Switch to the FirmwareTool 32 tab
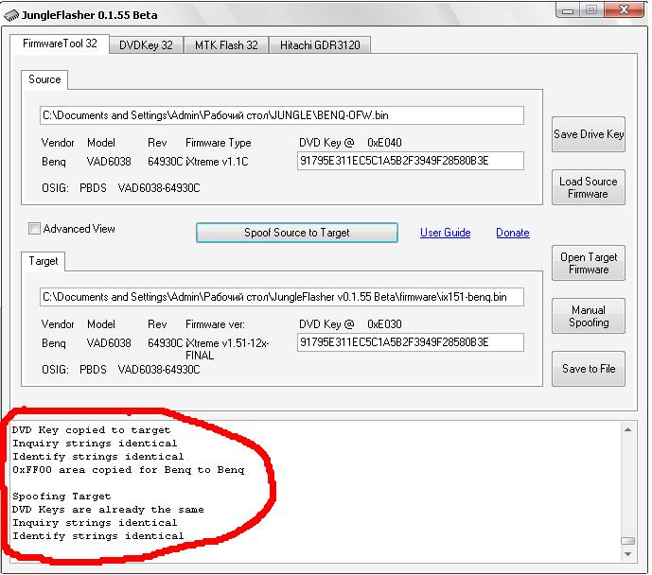The width and height of the screenshot is (652, 575). [60, 44]
